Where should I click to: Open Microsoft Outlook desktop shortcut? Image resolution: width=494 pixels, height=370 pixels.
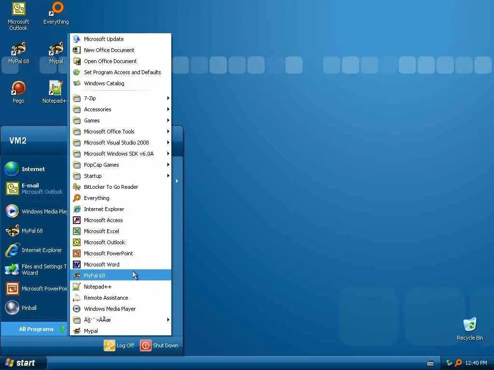18,16
